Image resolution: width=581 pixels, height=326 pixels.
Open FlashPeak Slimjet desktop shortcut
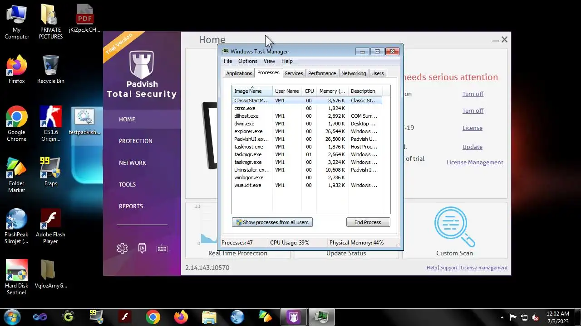click(17, 226)
